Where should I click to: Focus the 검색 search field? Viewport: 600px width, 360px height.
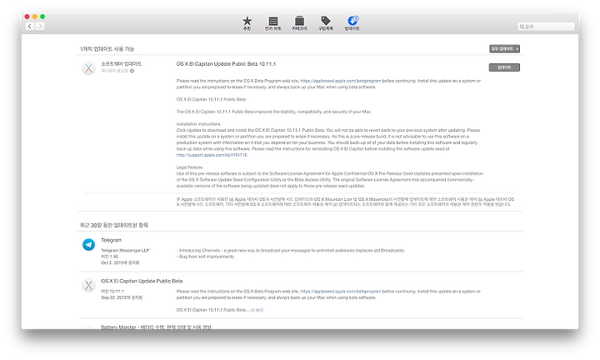point(546,27)
